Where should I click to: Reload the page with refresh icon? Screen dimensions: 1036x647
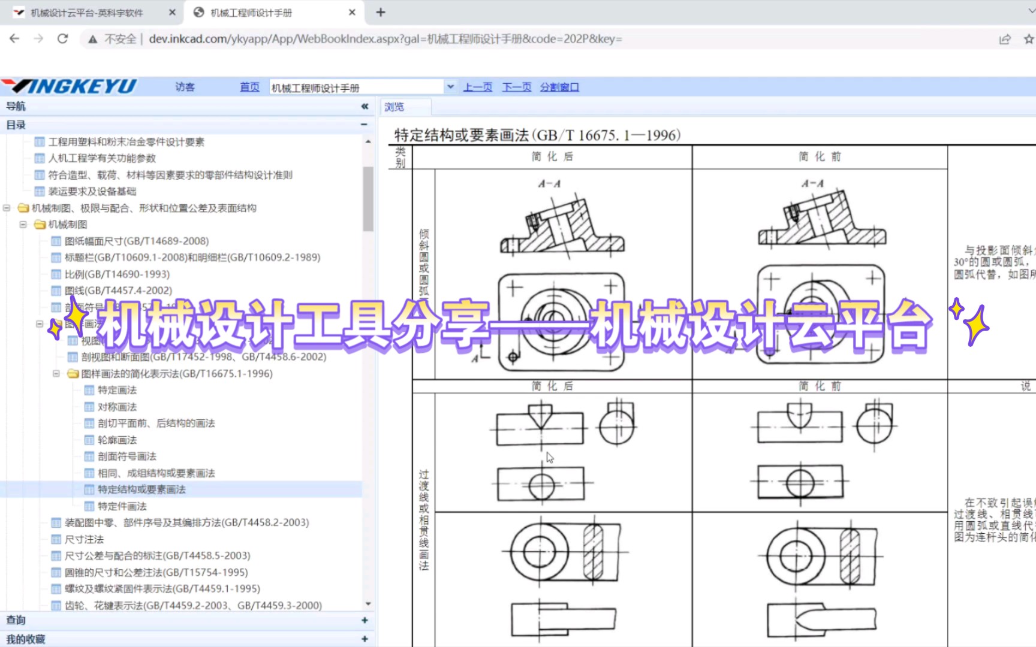tap(62, 39)
